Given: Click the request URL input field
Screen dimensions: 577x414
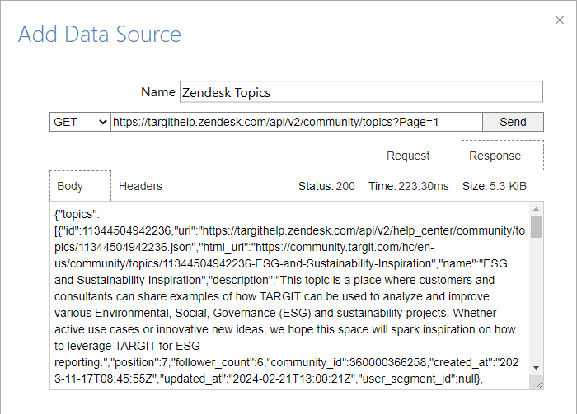Looking at the screenshot, I should [x=296, y=122].
